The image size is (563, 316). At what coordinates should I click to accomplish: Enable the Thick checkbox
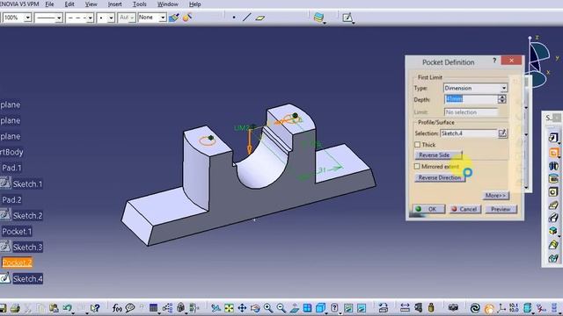(417, 145)
